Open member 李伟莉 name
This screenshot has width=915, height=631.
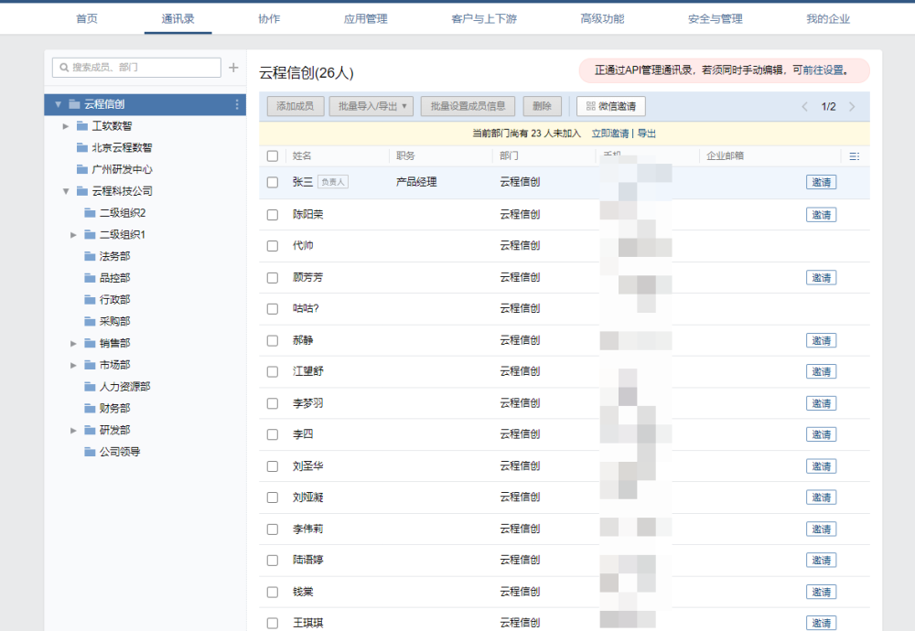pyautogui.click(x=308, y=529)
